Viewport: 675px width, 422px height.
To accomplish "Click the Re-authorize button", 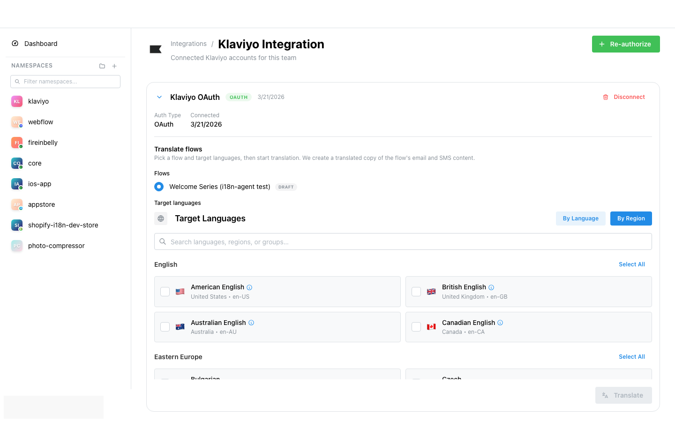I will tap(626, 44).
